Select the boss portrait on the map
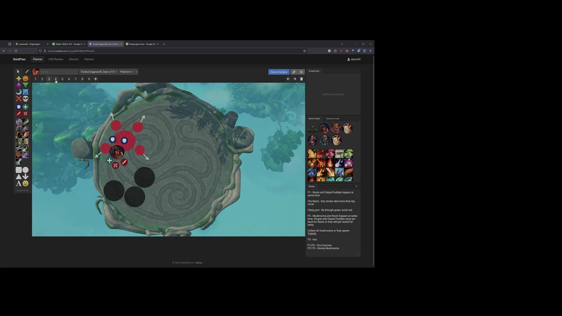The image size is (562, 316). (117, 151)
